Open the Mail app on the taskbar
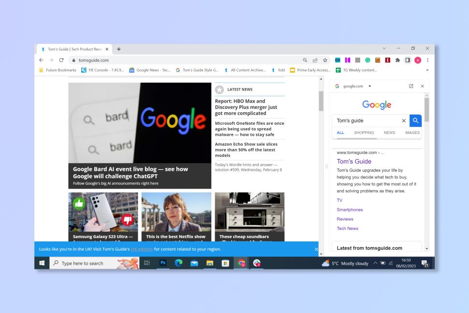 tap(194, 263)
